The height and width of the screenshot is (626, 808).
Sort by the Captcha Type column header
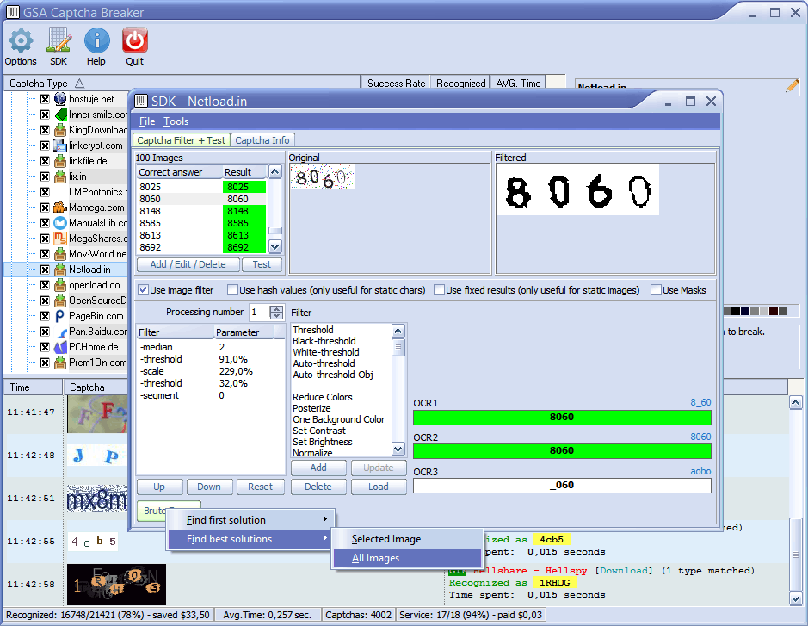(x=39, y=84)
